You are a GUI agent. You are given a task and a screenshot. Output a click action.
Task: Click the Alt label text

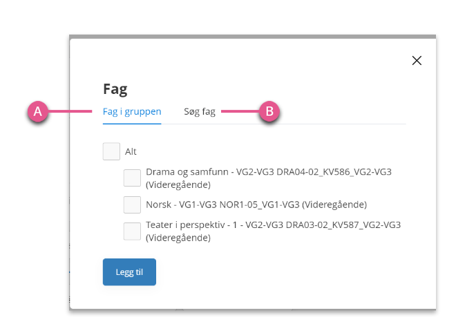[131, 151]
